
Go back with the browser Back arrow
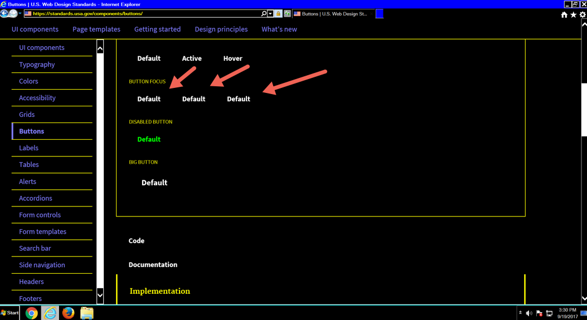click(4, 13)
